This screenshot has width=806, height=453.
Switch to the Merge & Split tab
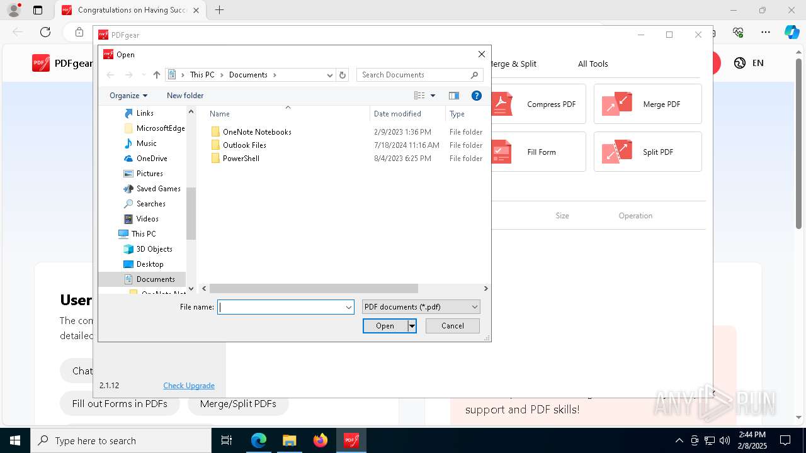coord(514,64)
